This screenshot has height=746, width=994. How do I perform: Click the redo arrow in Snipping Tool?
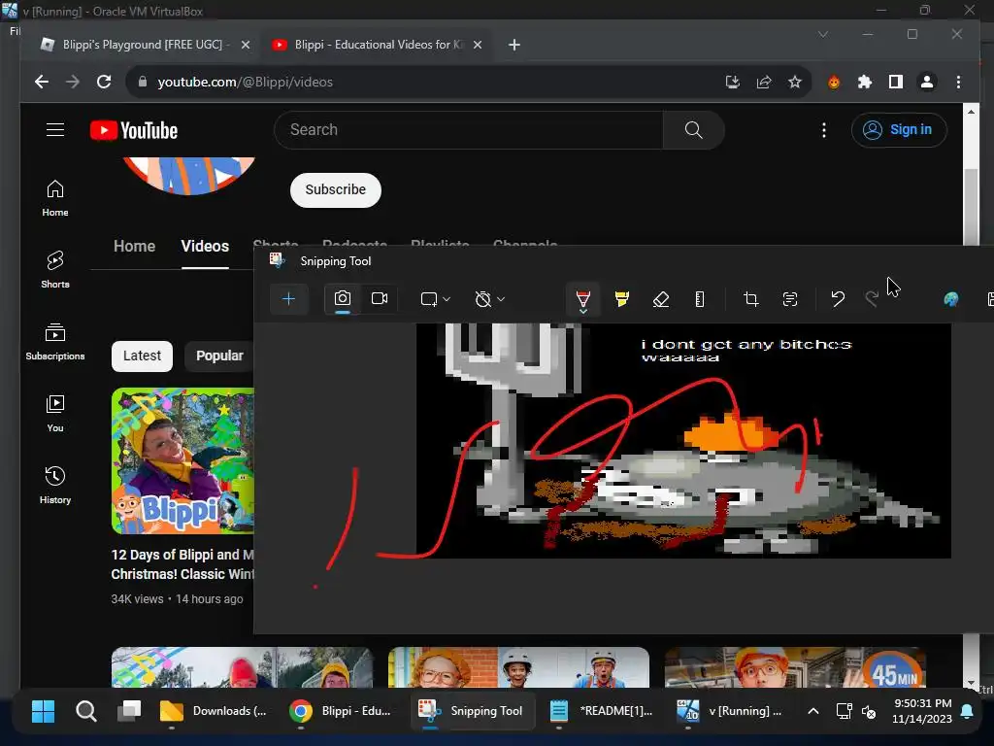pyautogui.click(x=873, y=299)
